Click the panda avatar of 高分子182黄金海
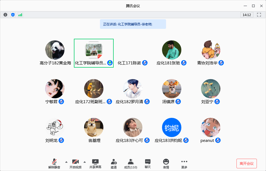This screenshot has height=171, width=266. pos(55,50)
